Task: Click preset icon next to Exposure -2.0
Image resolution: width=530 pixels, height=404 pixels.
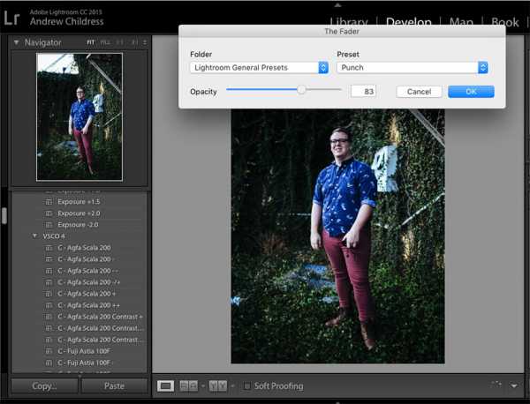Action: (49, 225)
